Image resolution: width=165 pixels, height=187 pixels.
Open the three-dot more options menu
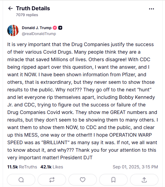click(151, 9)
